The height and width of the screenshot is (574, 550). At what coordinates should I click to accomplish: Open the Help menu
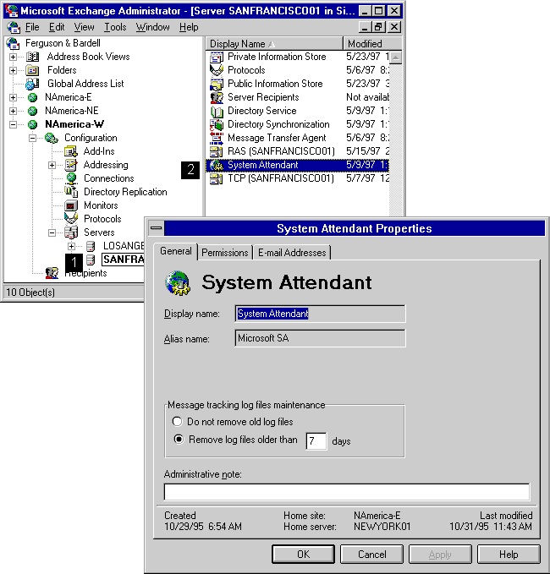coord(189,27)
